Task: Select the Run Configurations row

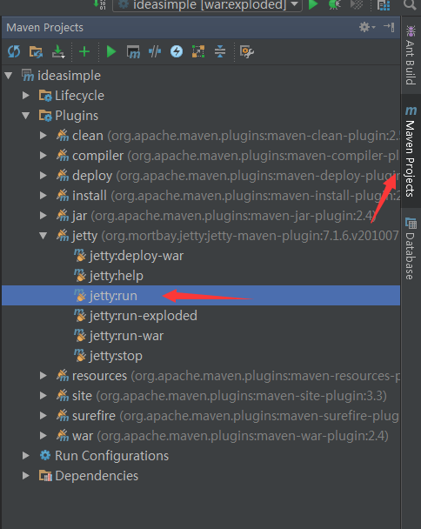Action: 201,456
